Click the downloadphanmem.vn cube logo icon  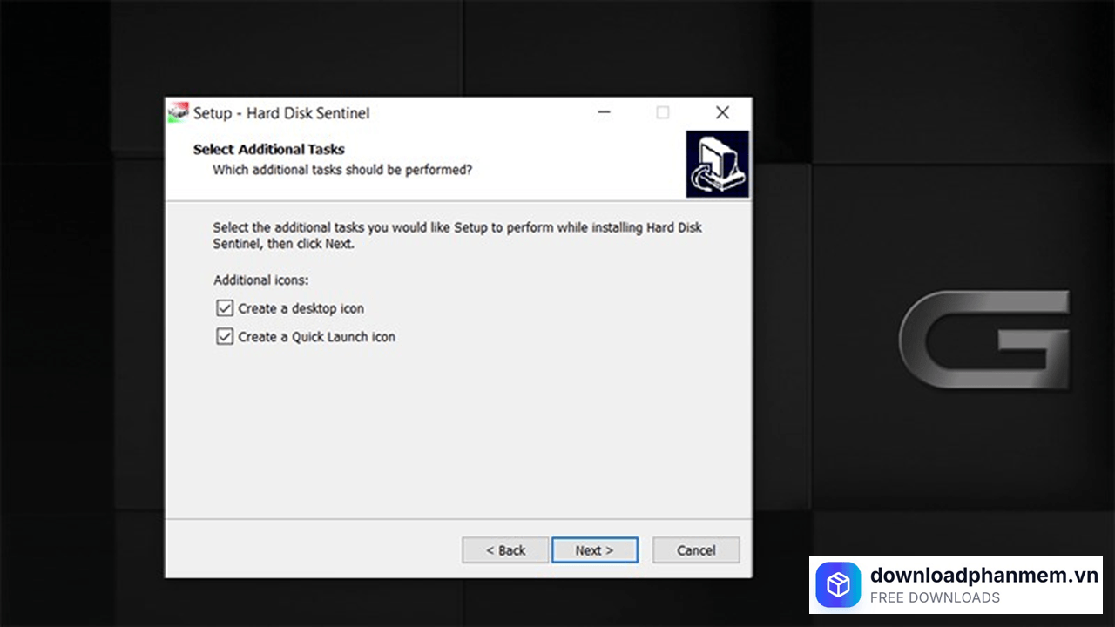(x=838, y=585)
